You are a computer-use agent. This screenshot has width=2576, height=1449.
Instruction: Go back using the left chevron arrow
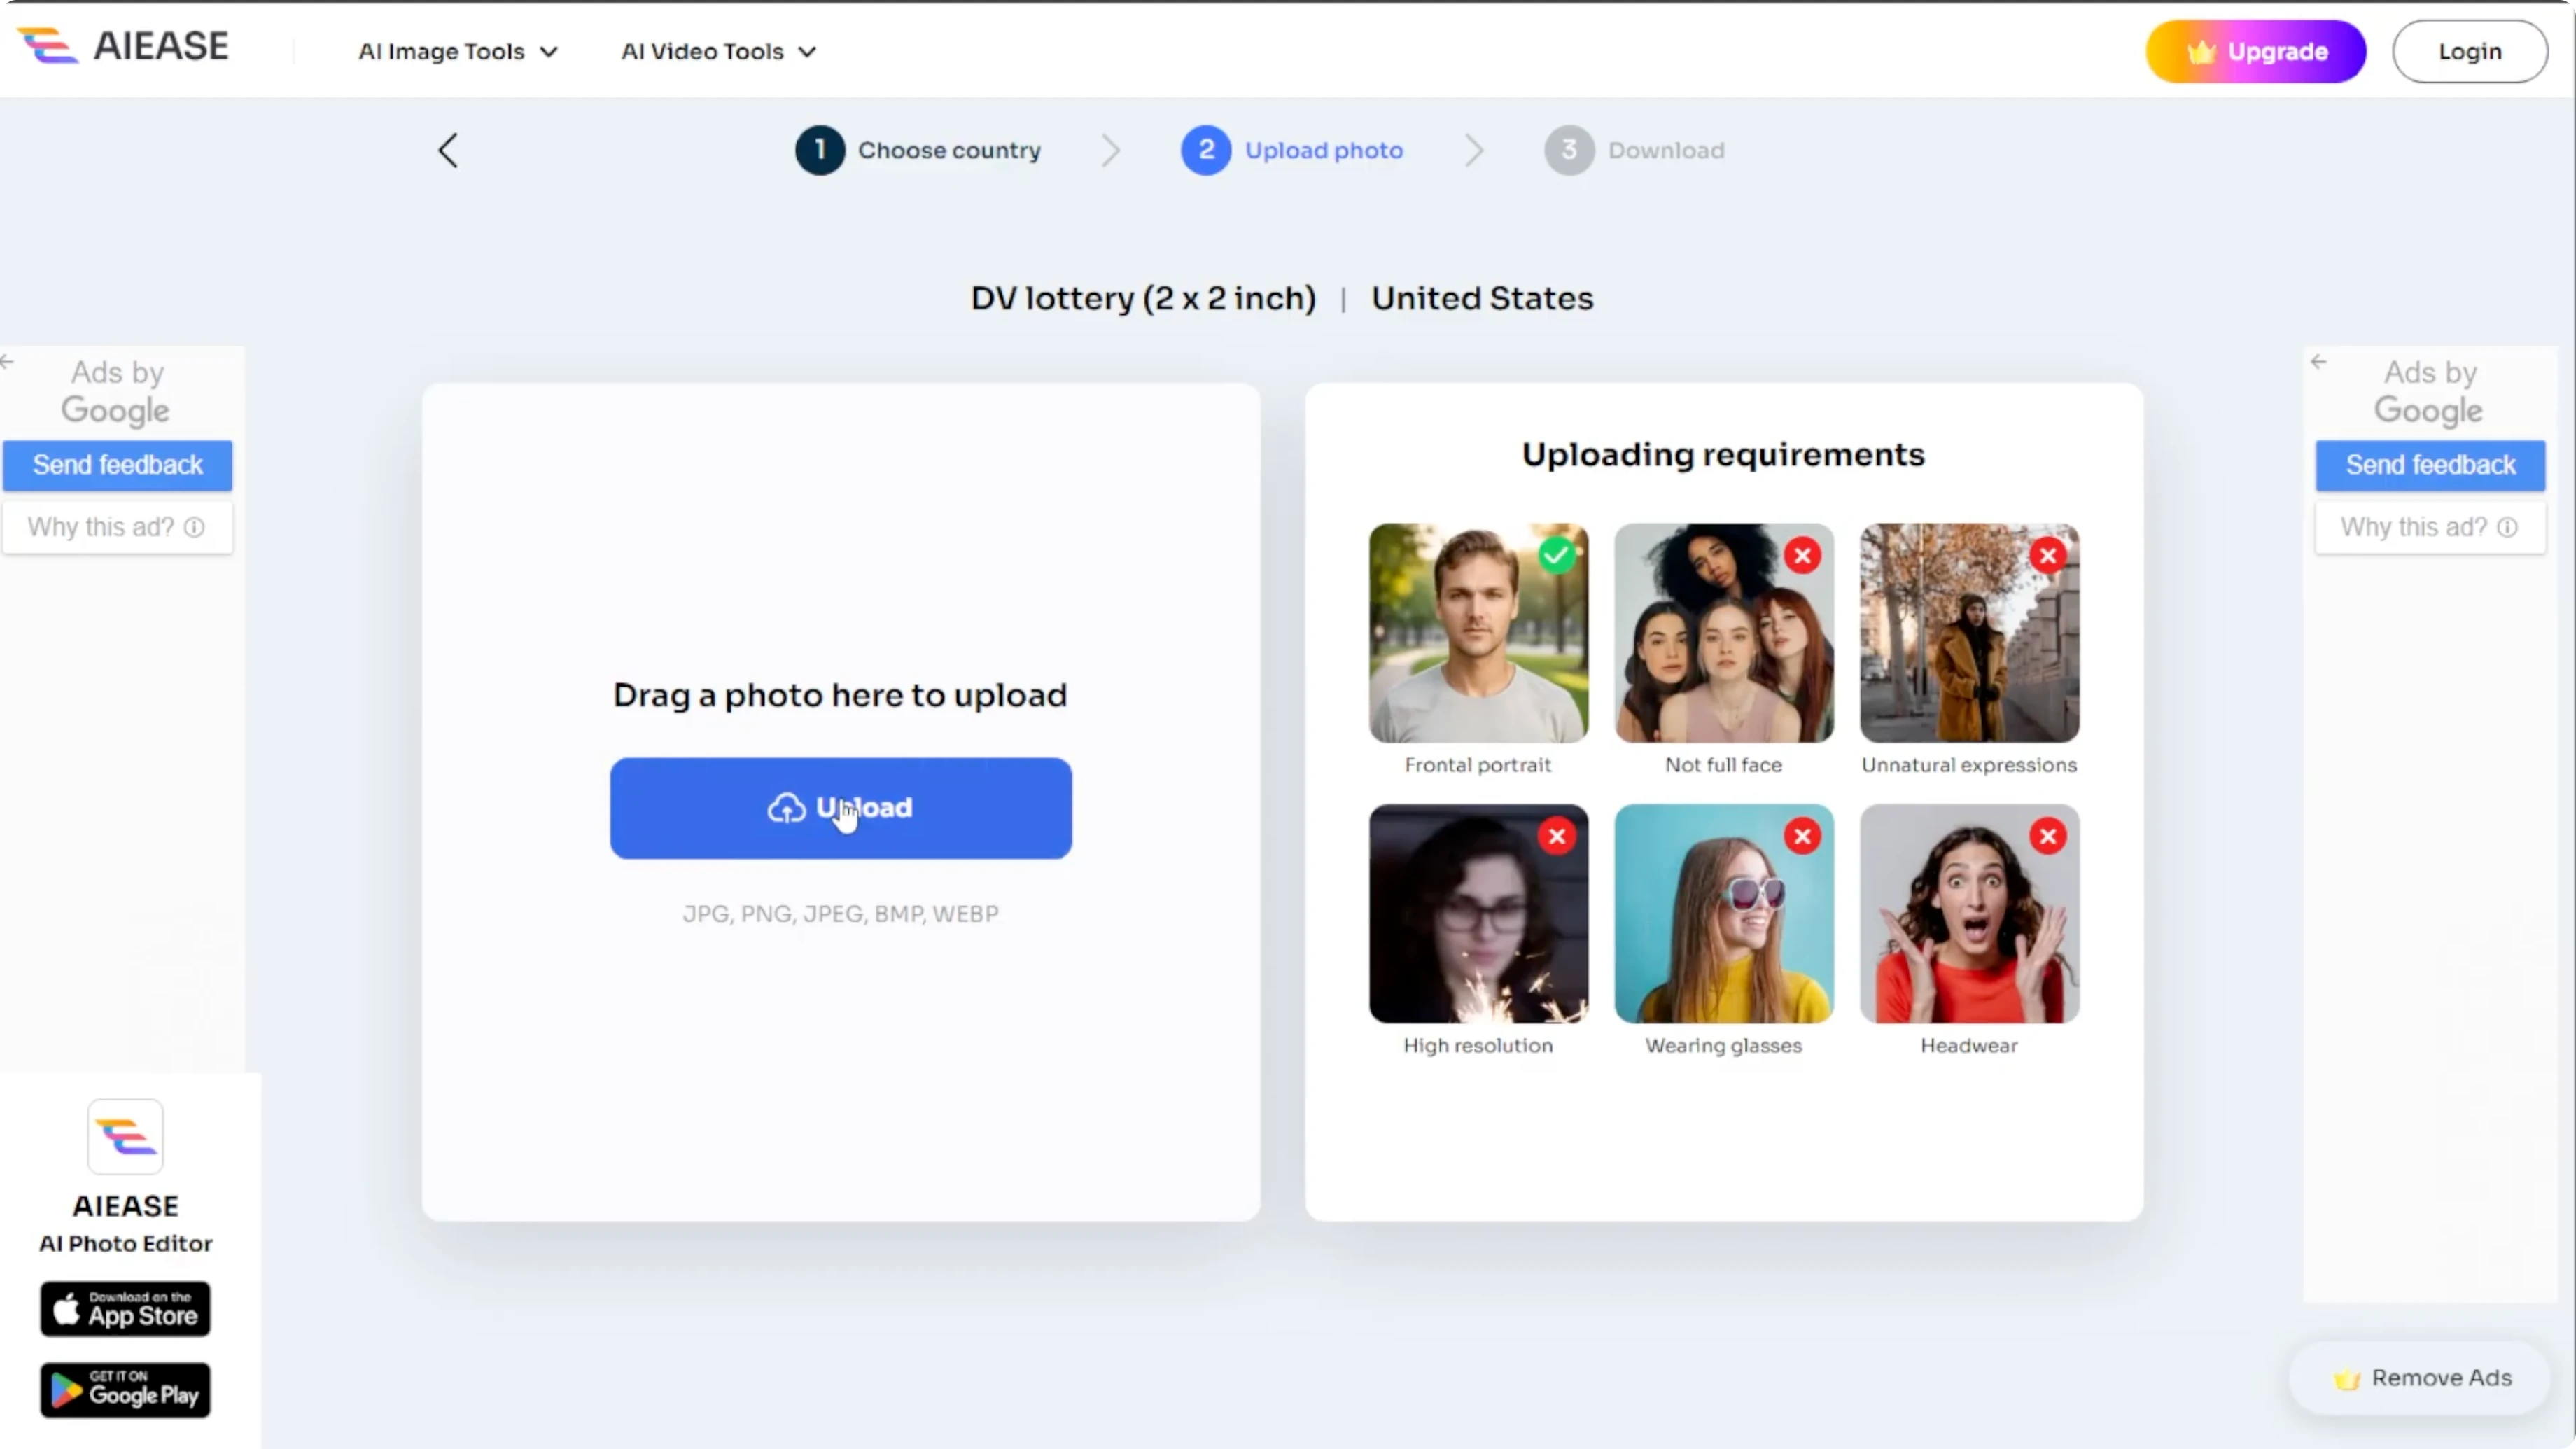[x=448, y=151]
